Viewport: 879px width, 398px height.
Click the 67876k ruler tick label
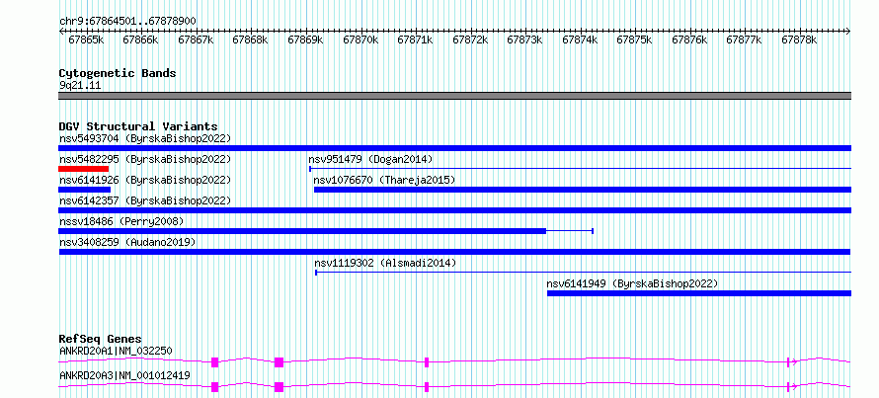click(x=690, y=40)
